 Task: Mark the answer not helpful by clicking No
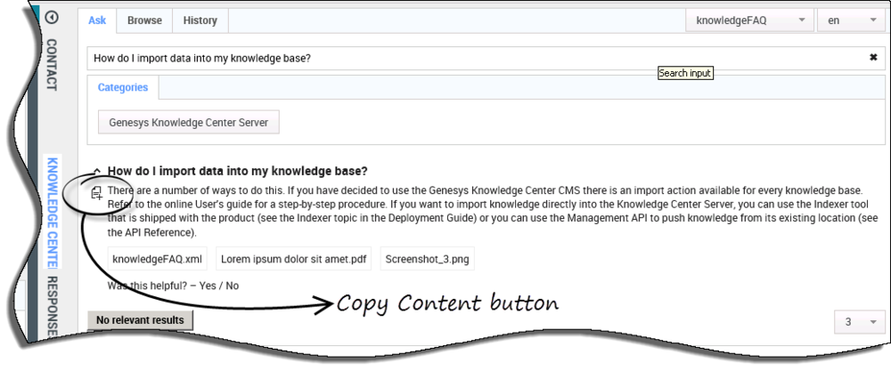(x=233, y=286)
